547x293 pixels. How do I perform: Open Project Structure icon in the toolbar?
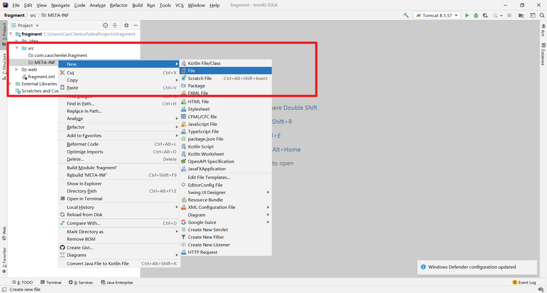coord(521,15)
